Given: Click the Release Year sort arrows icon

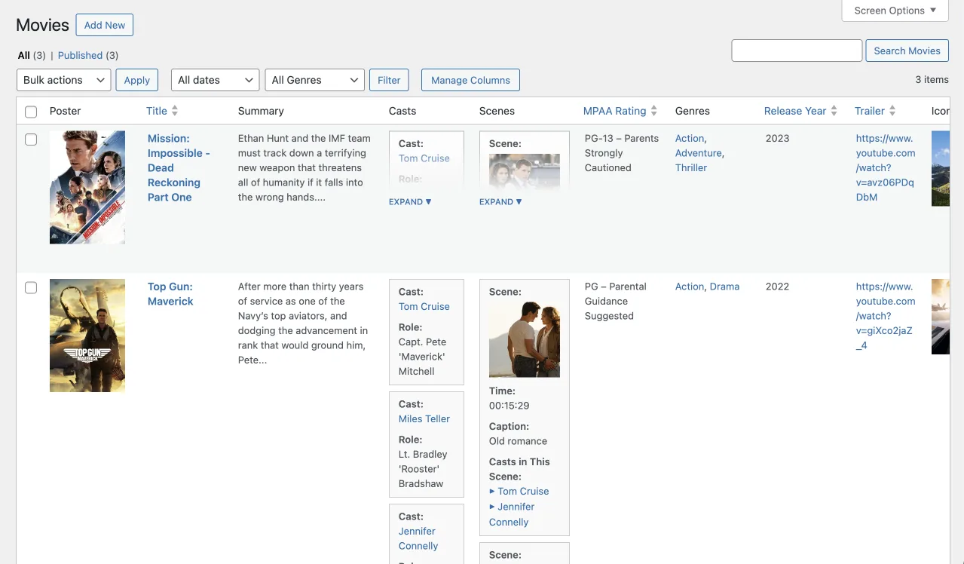Looking at the screenshot, I should tap(834, 111).
